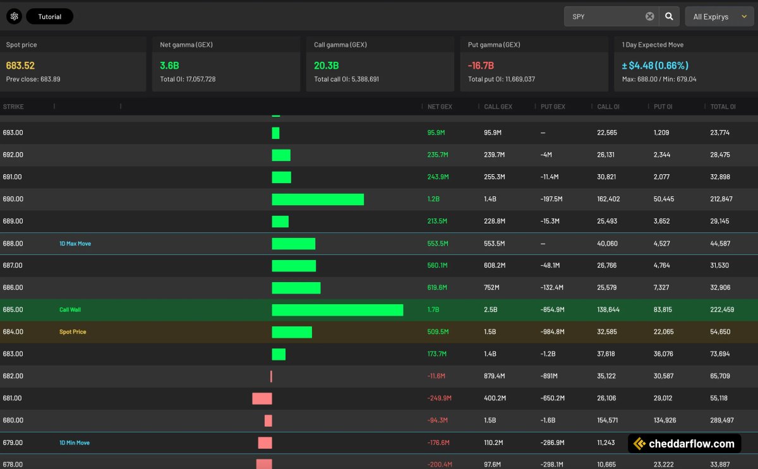Viewport: 758px width, 469px height.
Task: Clear the SPY search using the X icon
Action: [649, 16]
